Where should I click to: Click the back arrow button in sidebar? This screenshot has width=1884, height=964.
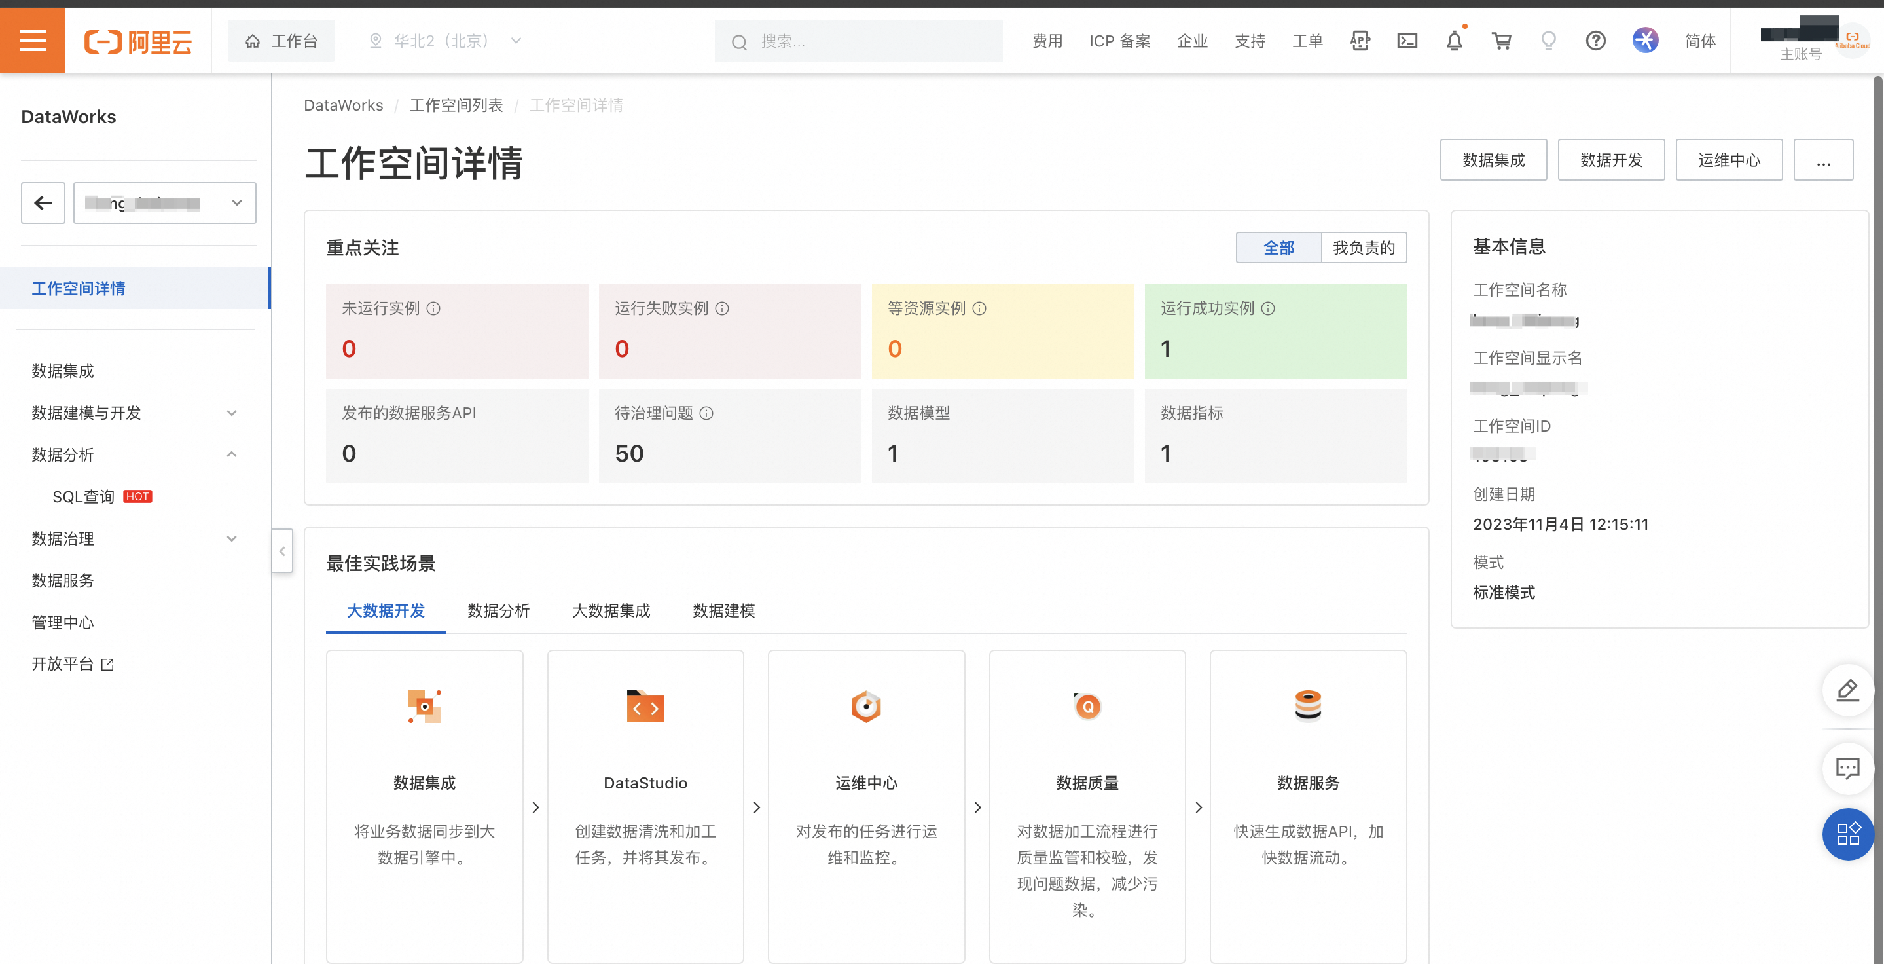pyautogui.click(x=43, y=202)
